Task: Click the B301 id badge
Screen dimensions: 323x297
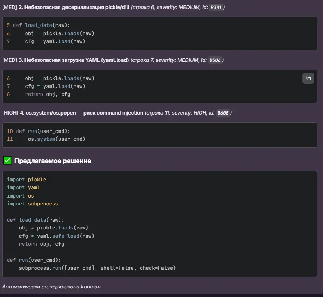Action: click(216, 8)
